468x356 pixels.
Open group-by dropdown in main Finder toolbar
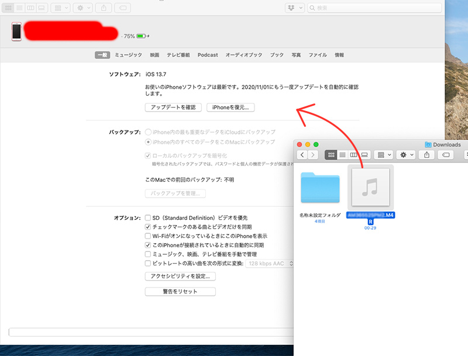click(61, 8)
